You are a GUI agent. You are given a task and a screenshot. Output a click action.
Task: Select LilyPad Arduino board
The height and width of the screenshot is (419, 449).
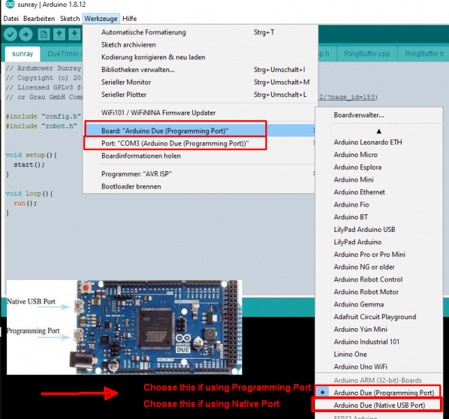tap(379, 242)
